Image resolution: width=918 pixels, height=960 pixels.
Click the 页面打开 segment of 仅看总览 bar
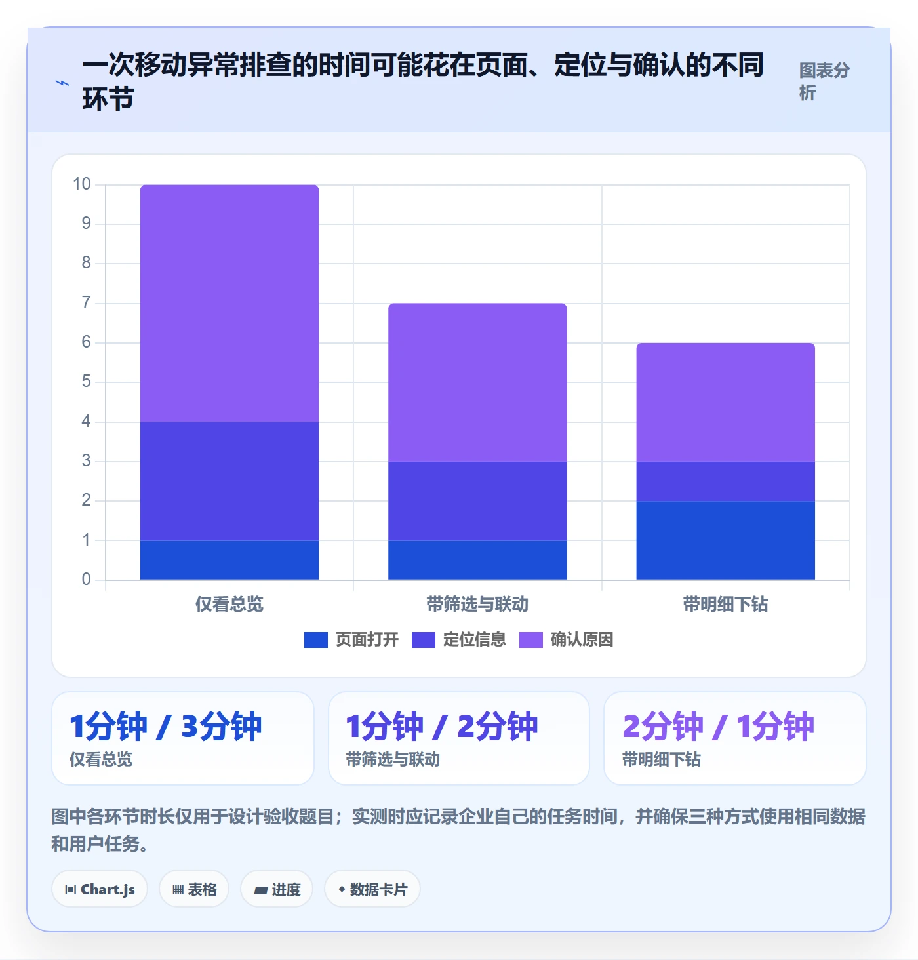[229, 560]
